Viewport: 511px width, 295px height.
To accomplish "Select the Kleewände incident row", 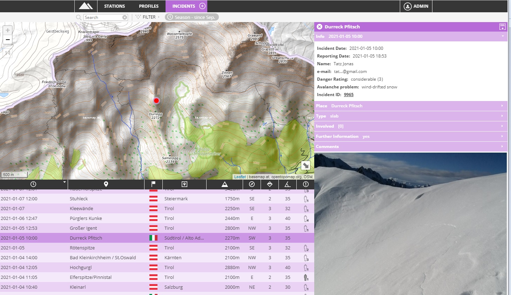I will pos(157,208).
